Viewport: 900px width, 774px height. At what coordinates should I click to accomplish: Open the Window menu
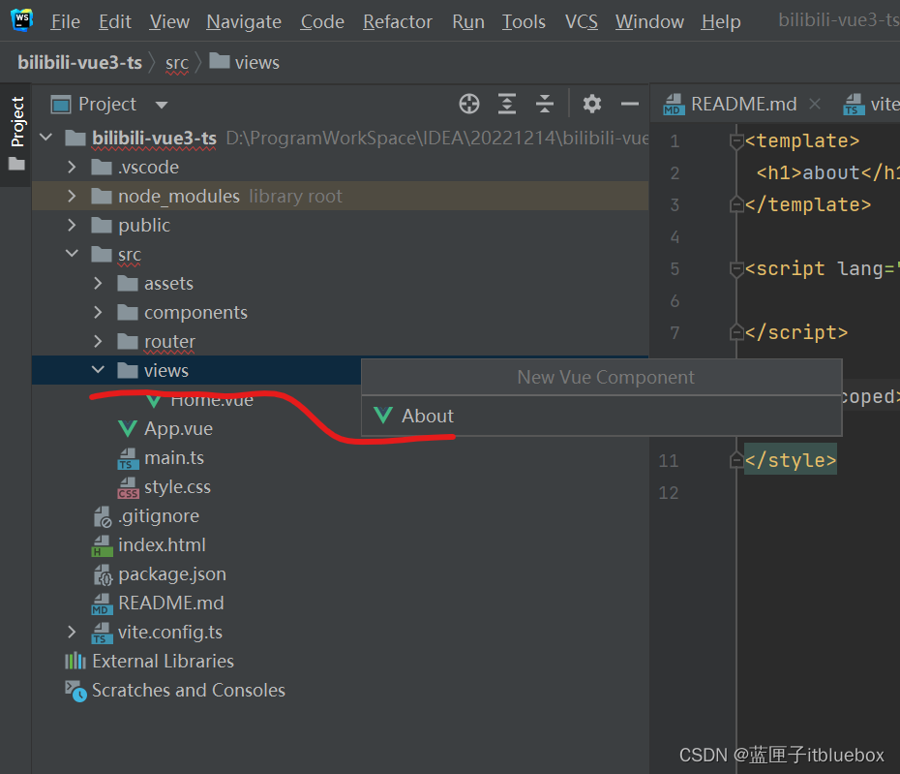pyautogui.click(x=649, y=22)
